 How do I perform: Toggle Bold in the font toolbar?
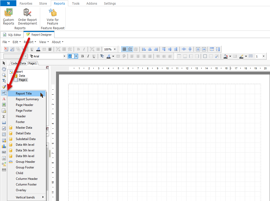tap(82, 56)
